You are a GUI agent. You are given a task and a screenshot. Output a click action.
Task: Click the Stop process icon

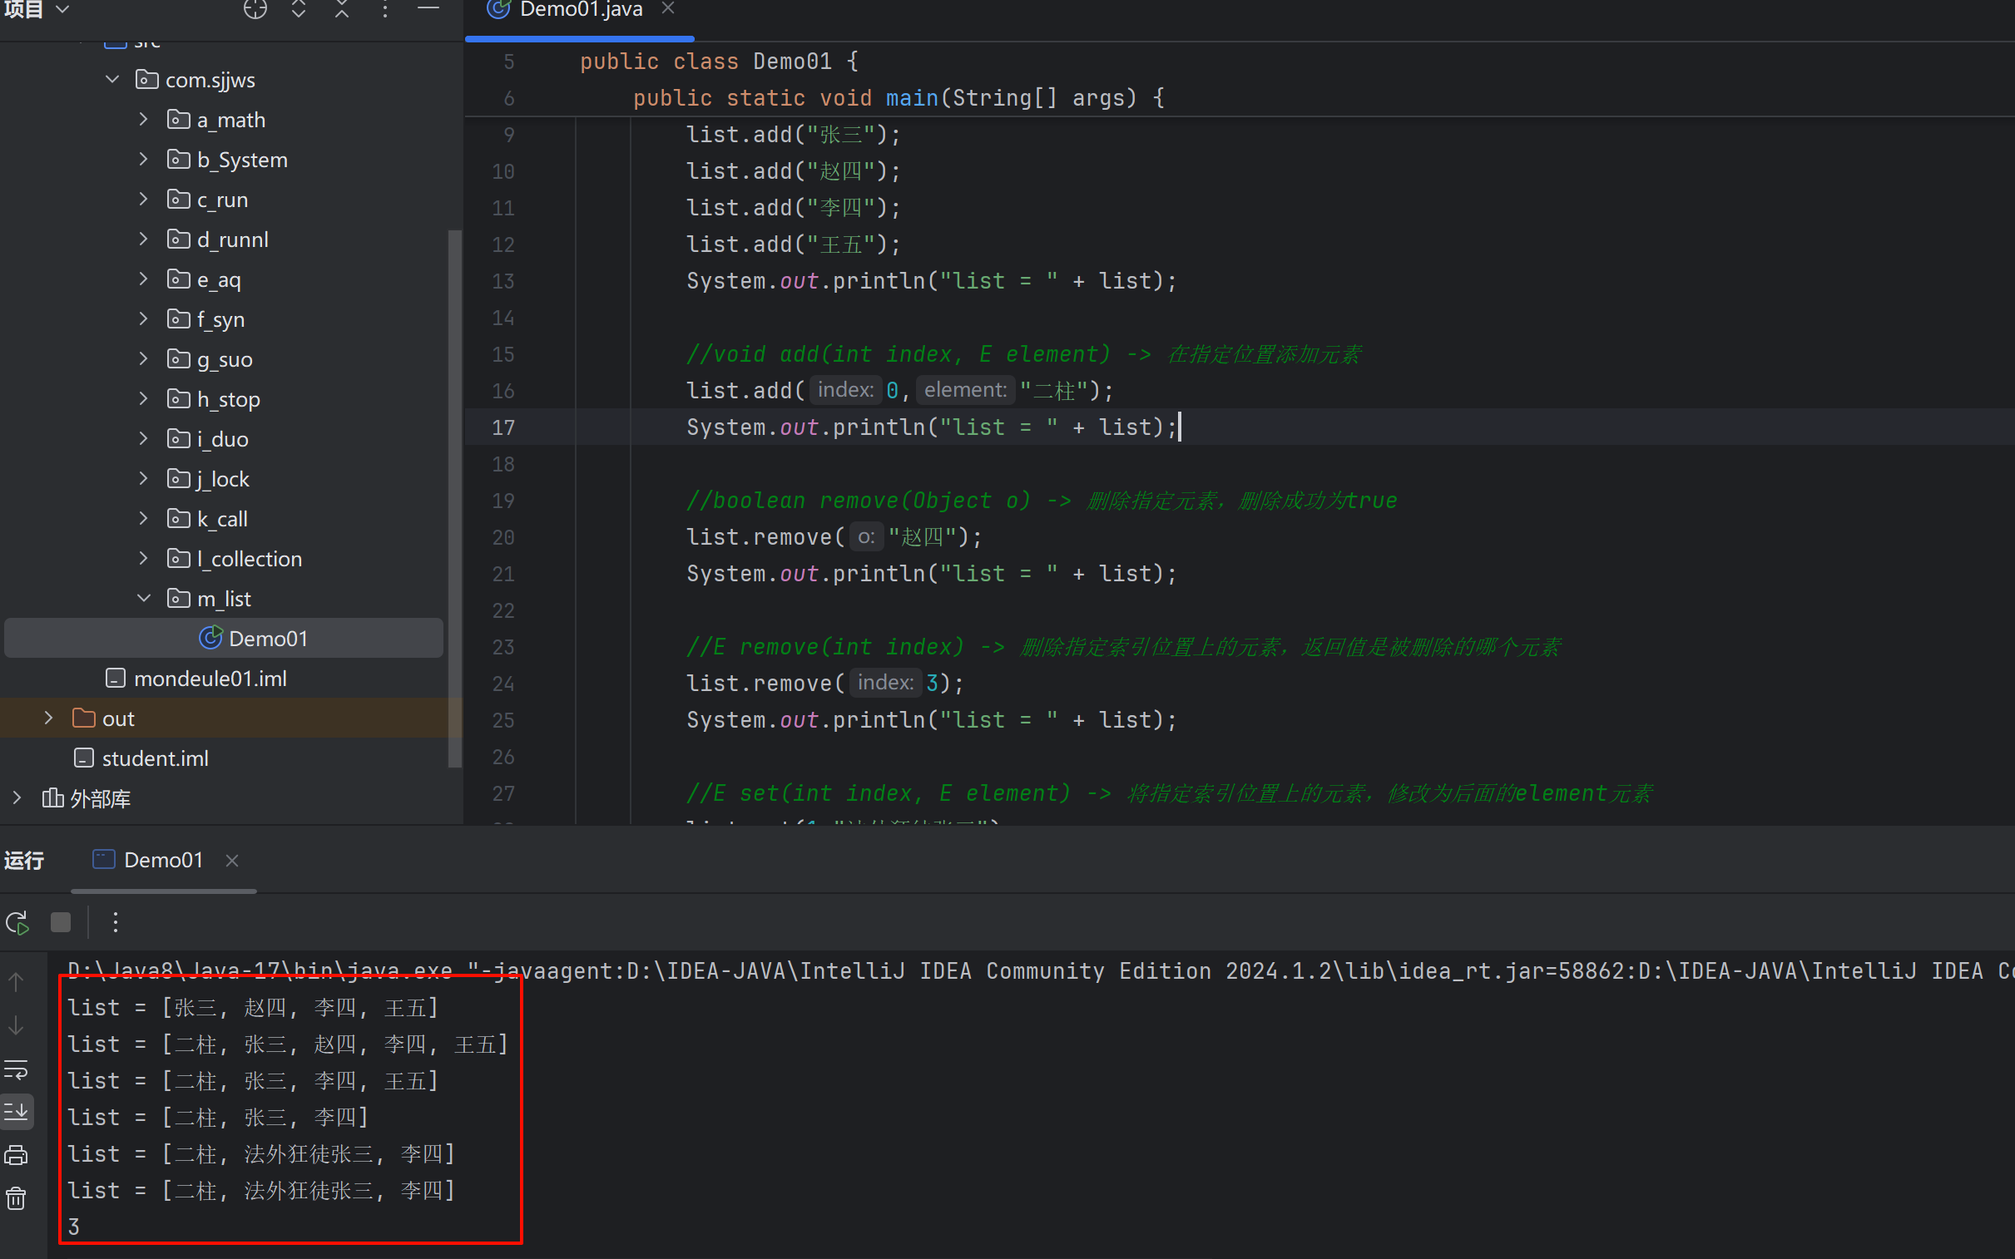tap(61, 922)
